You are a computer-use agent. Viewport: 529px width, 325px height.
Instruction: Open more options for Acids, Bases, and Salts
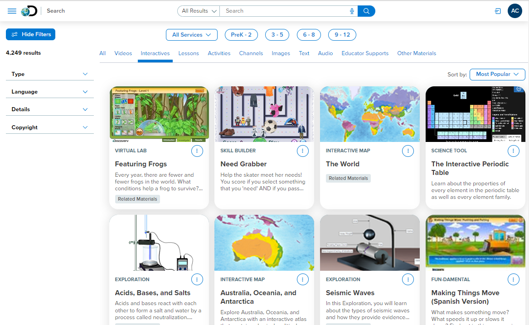point(197,279)
